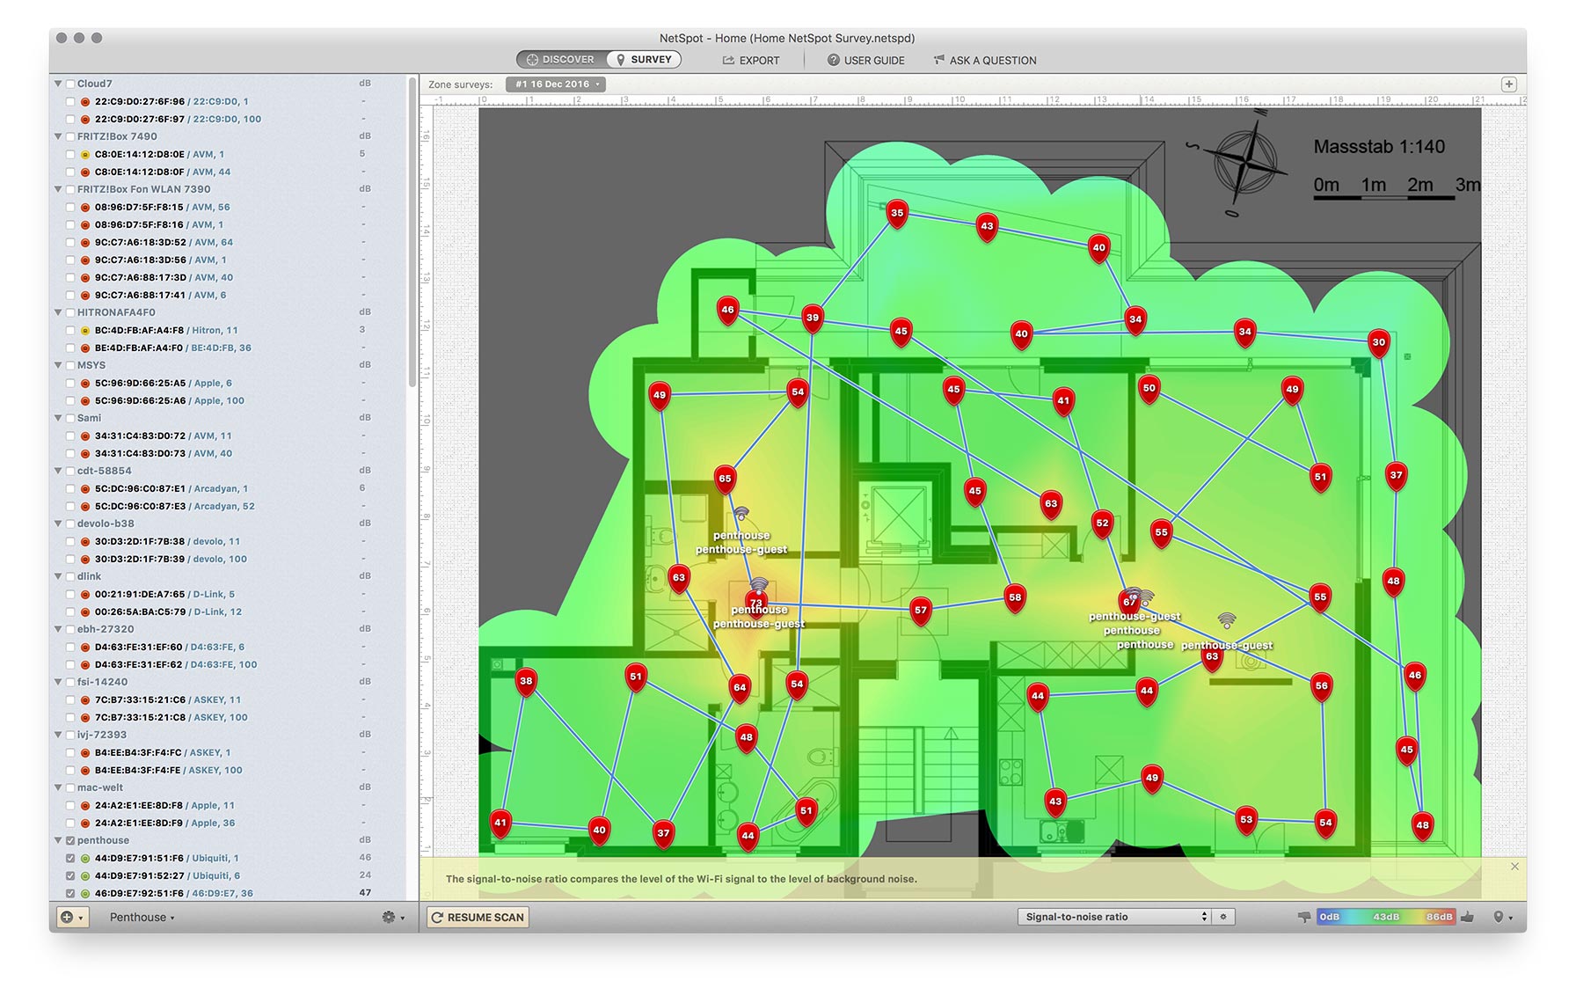Click the access point icon above the rightmost penthouse-guest label
1576x1003 pixels.
pyautogui.click(x=1227, y=620)
